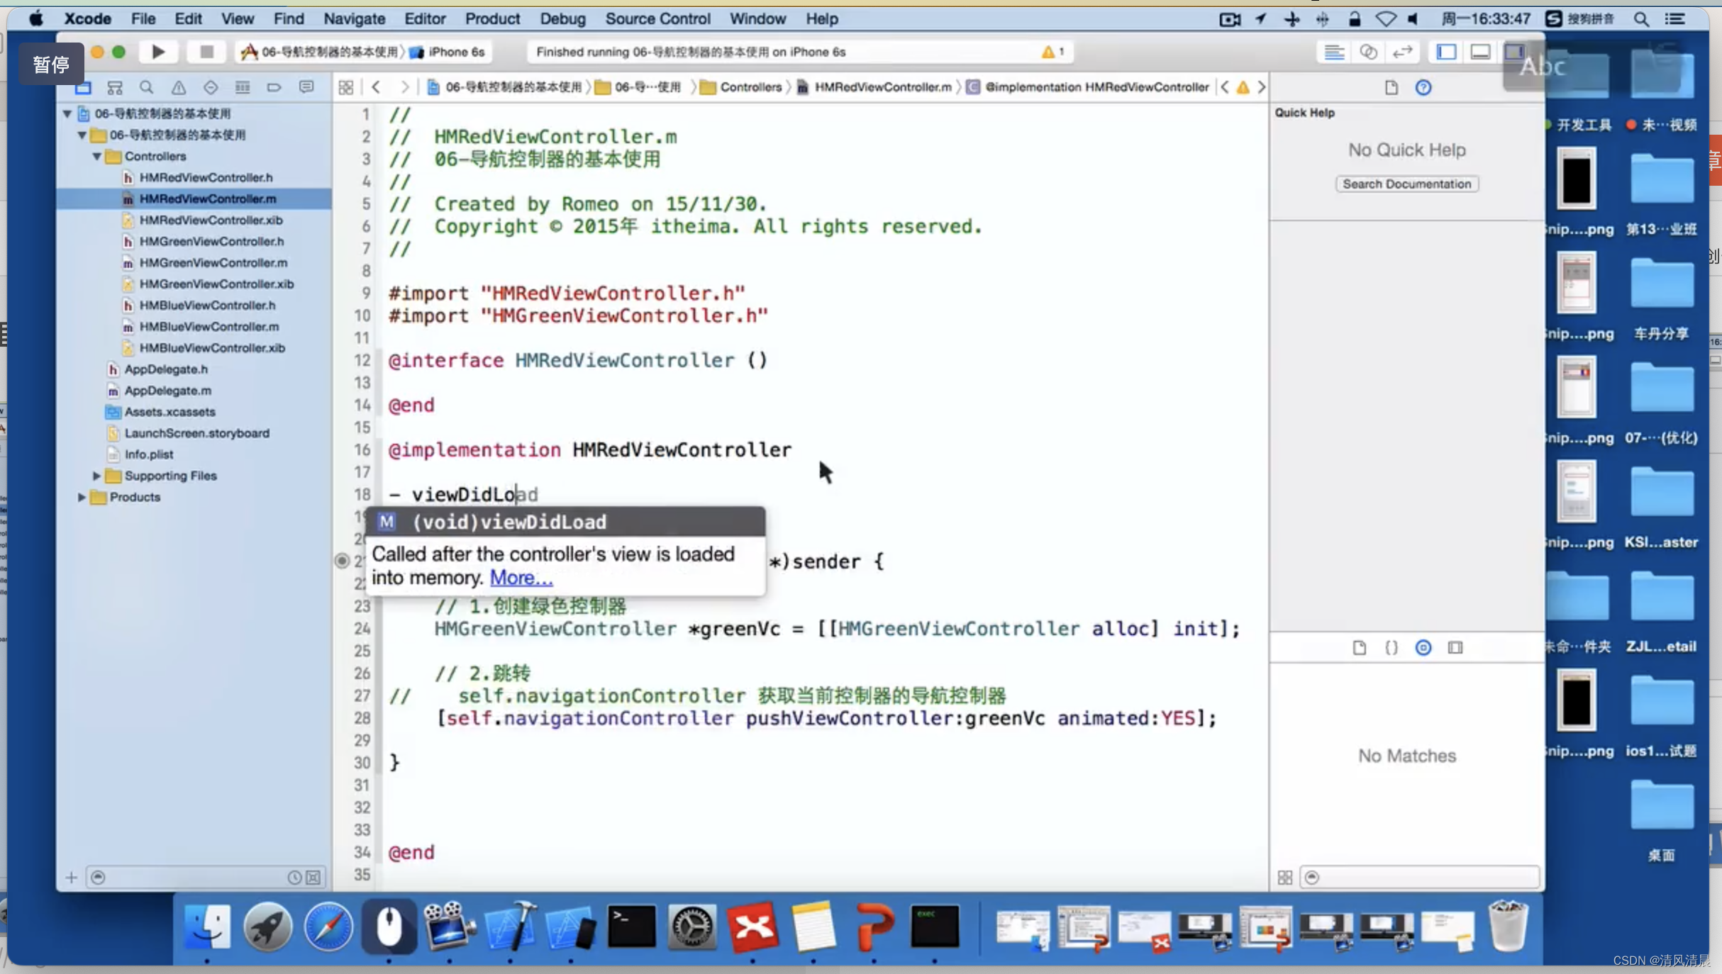Open the Editor menu in menu bar
Image resolution: width=1722 pixels, height=974 pixels.
tap(423, 19)
